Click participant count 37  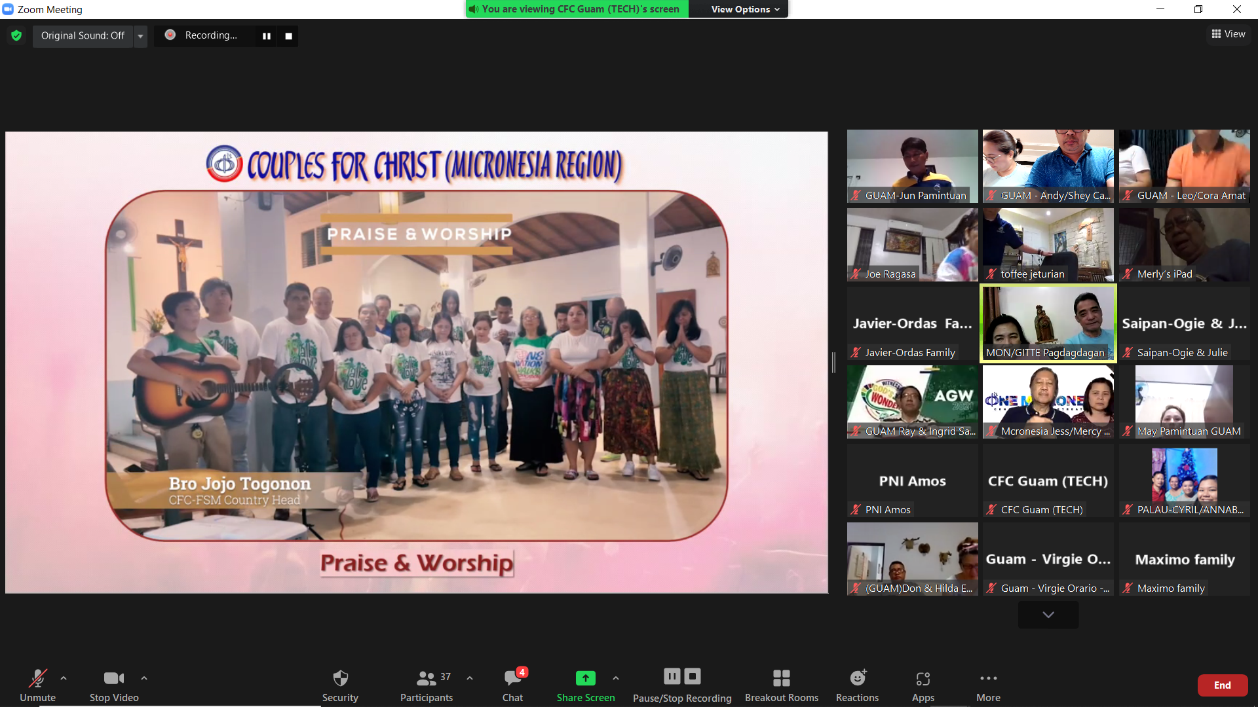click(x=446, y=677)
